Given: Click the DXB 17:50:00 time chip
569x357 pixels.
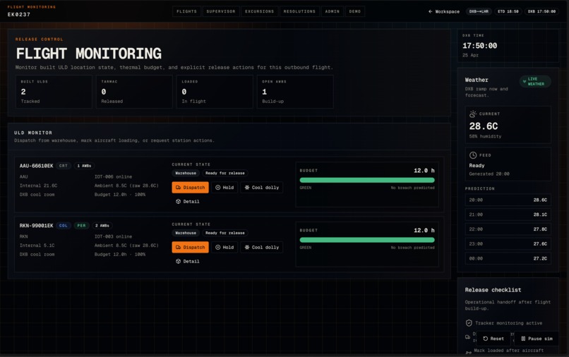Looking at the screenshot, I should click(x=541, y=11).
